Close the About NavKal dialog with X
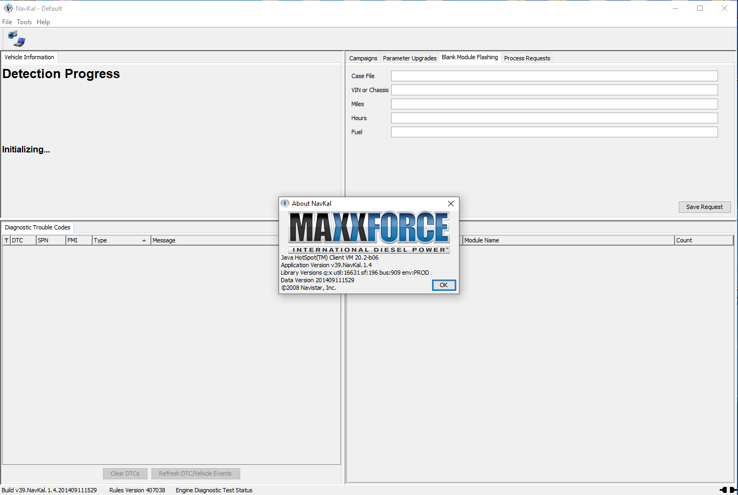The width and height of the screenshot is (738, 495). (x=451, y=204)
